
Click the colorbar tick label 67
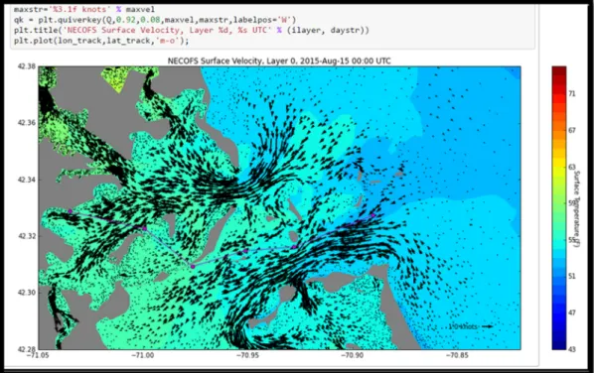(x=572, y=130)
